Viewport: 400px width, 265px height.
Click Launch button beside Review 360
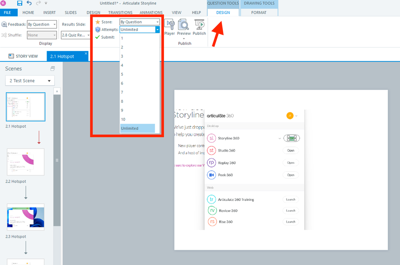click(291, 210)
